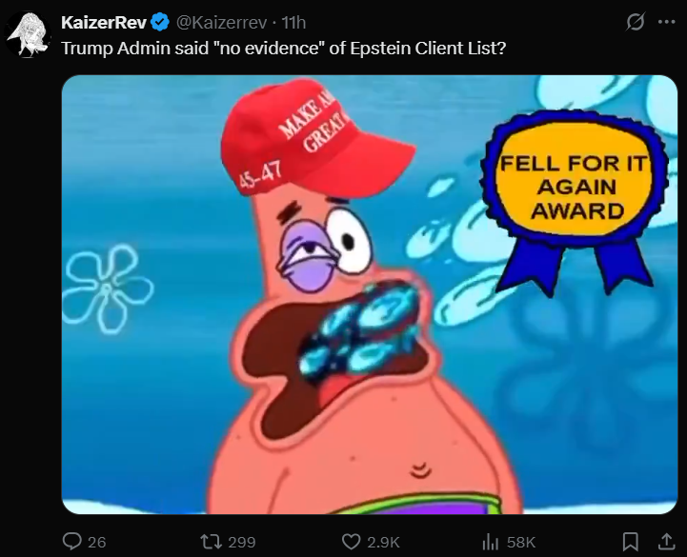Image resolution: width=687 pixels, height=557 pixels.
Task: Repost the tweet using retweet icon
Action: 212,542
